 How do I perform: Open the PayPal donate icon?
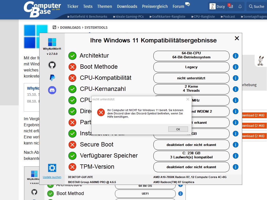(52, 78)
